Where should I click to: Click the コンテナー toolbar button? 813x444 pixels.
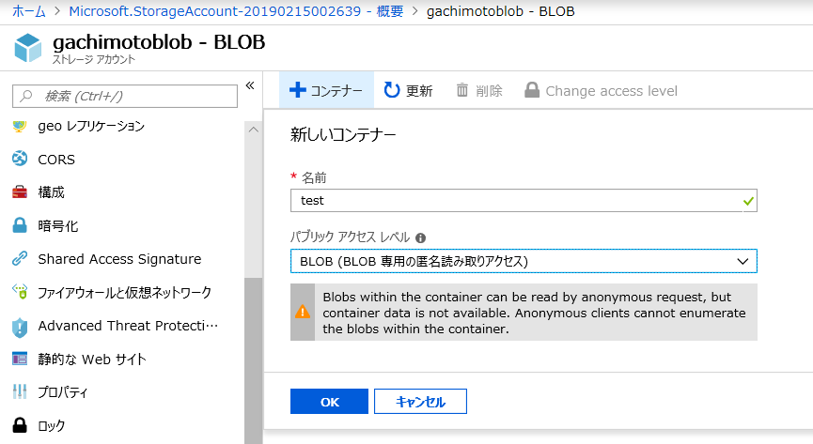click(x=327, y=90)
